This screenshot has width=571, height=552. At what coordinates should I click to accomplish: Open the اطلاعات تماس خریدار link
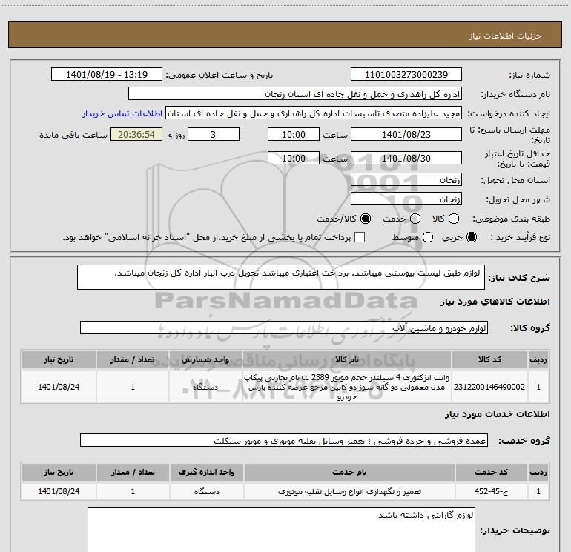(122, 113)
